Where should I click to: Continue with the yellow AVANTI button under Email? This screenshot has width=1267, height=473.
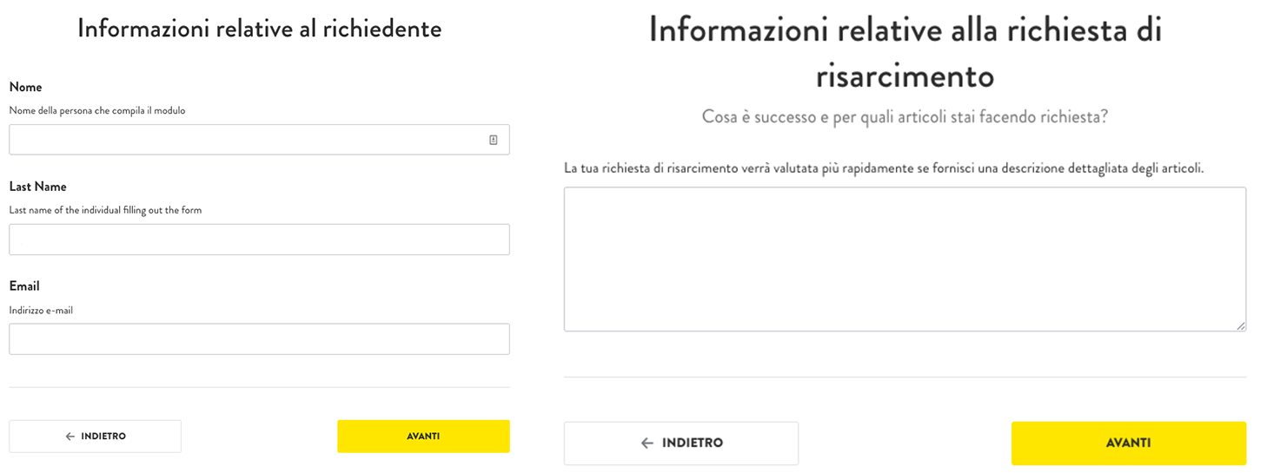423,437
